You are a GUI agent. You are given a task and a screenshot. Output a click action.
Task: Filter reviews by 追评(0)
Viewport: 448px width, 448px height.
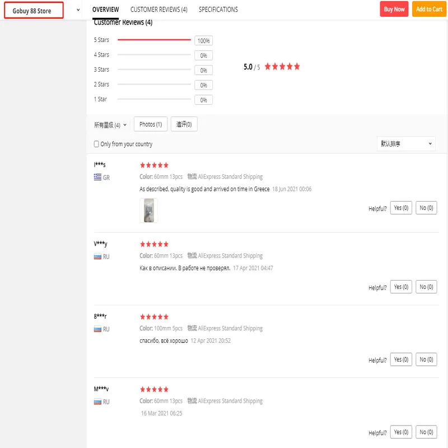point(184,124)
